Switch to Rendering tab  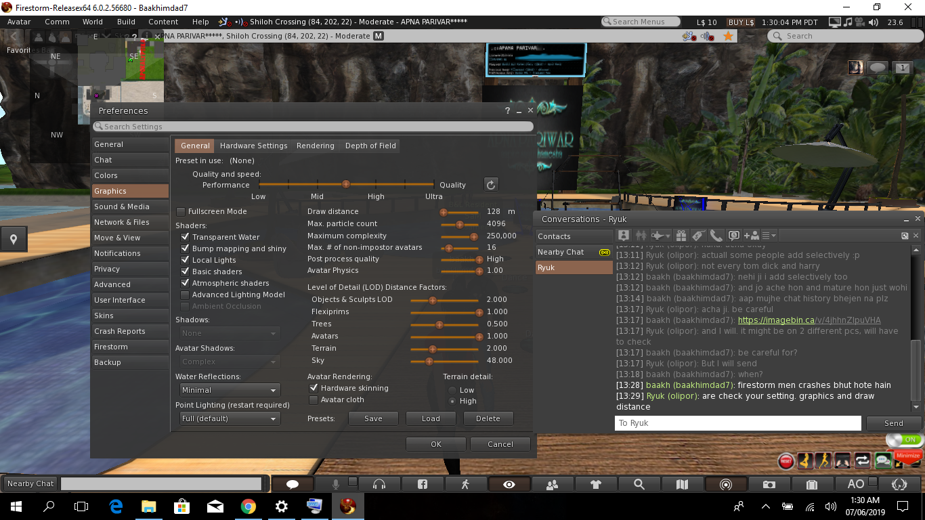pyautogui.click(x=316, y=146)
